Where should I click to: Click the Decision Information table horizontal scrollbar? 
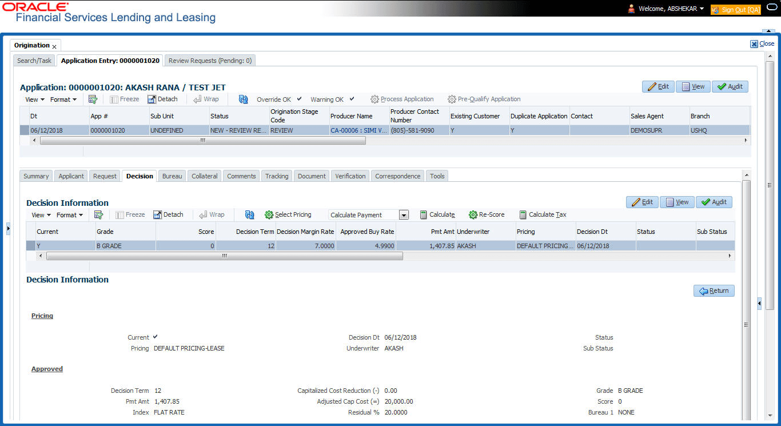tap(224, 256)
